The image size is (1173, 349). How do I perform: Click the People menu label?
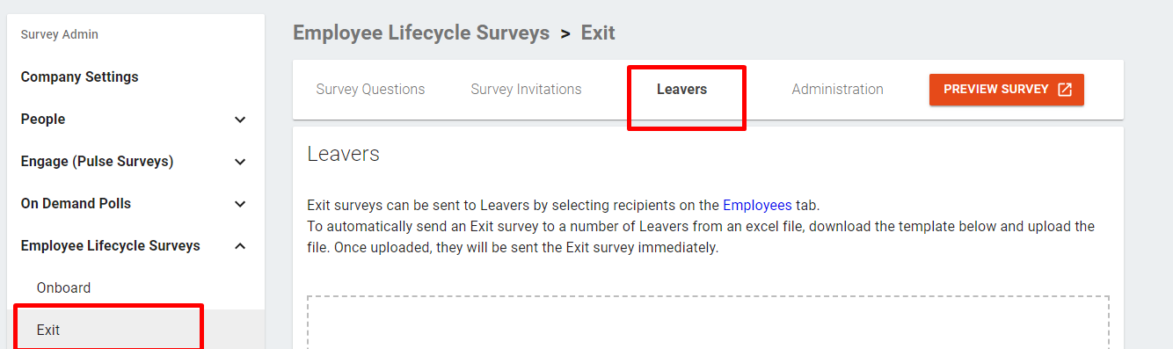pyautogui.click(x=43, y=120)
